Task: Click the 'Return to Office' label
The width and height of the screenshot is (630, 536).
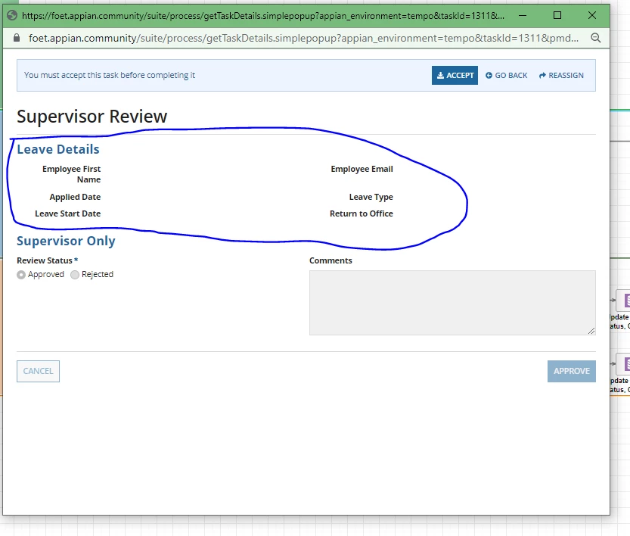Action: [x=362, y=213]
